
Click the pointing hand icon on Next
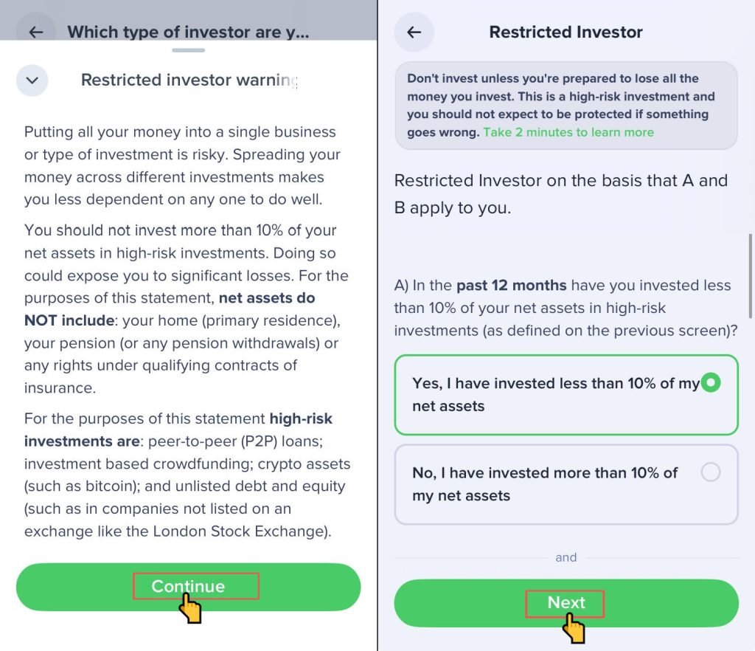[x=574, y=627]
